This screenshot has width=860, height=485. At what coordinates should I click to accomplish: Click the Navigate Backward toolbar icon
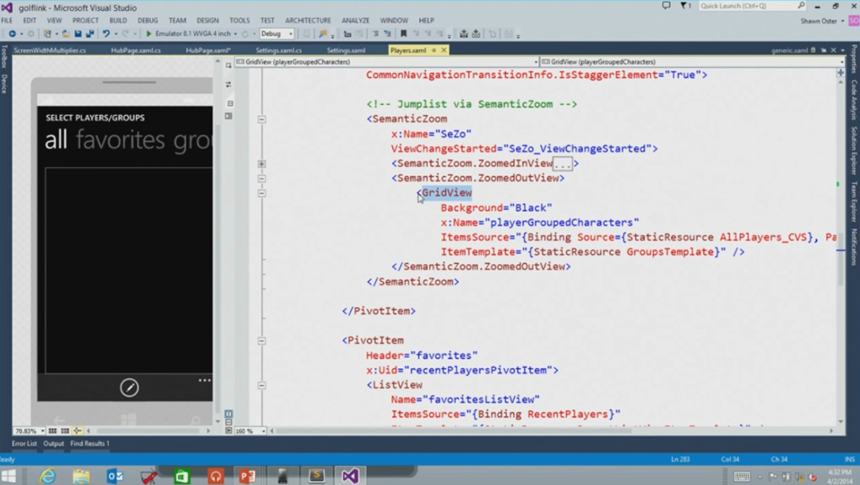click(12, 34)
